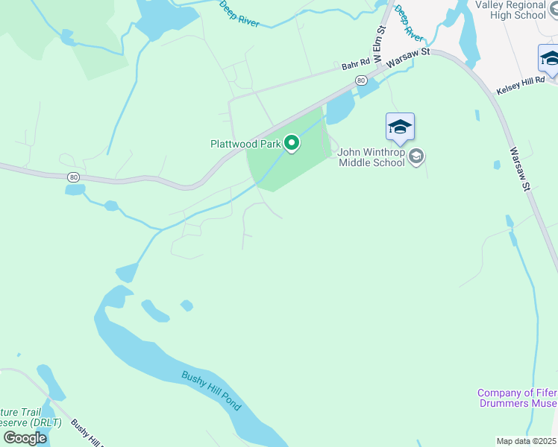Click the Bushy Hill Pond water label
Viewport: 558px width, 447px height.
211,390
